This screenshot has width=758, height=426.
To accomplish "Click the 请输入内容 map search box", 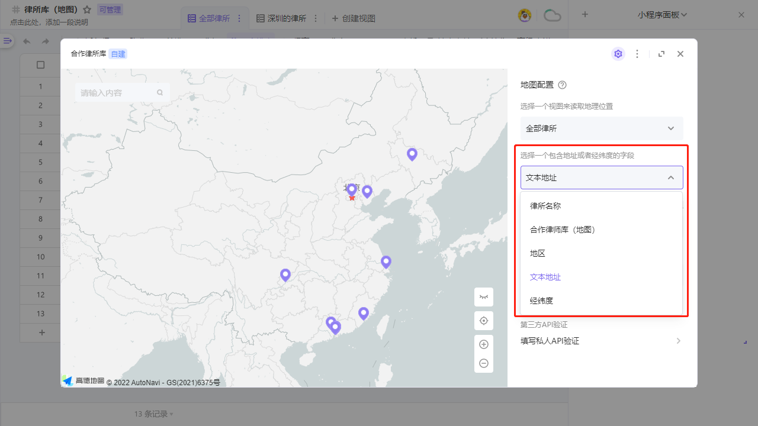I will pos(115,92).
